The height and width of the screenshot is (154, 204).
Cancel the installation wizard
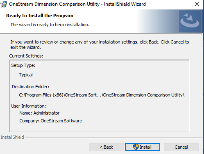click(x=181, y=147)
